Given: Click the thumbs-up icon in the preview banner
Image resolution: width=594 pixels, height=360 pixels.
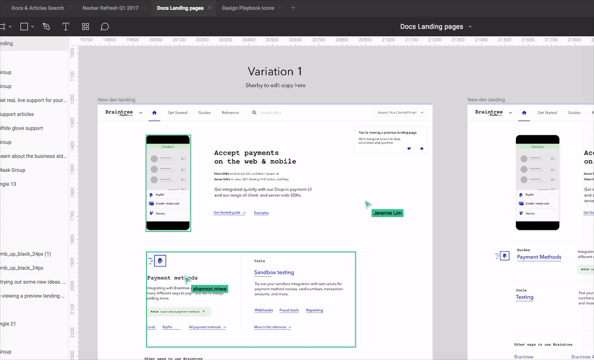Looking at the screenshot, I should click(421, 148).
